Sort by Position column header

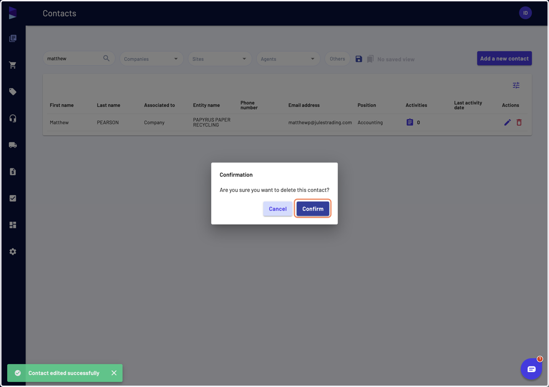click(x=366, y=105)
